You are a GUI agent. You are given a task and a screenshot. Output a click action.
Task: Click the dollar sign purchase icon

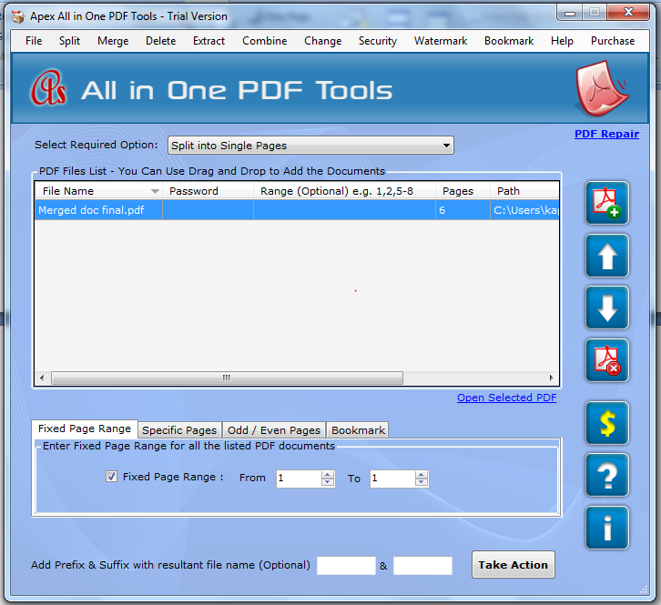[607, 423]
